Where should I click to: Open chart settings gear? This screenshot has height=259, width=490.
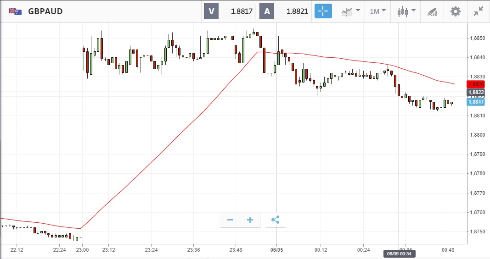455,11
